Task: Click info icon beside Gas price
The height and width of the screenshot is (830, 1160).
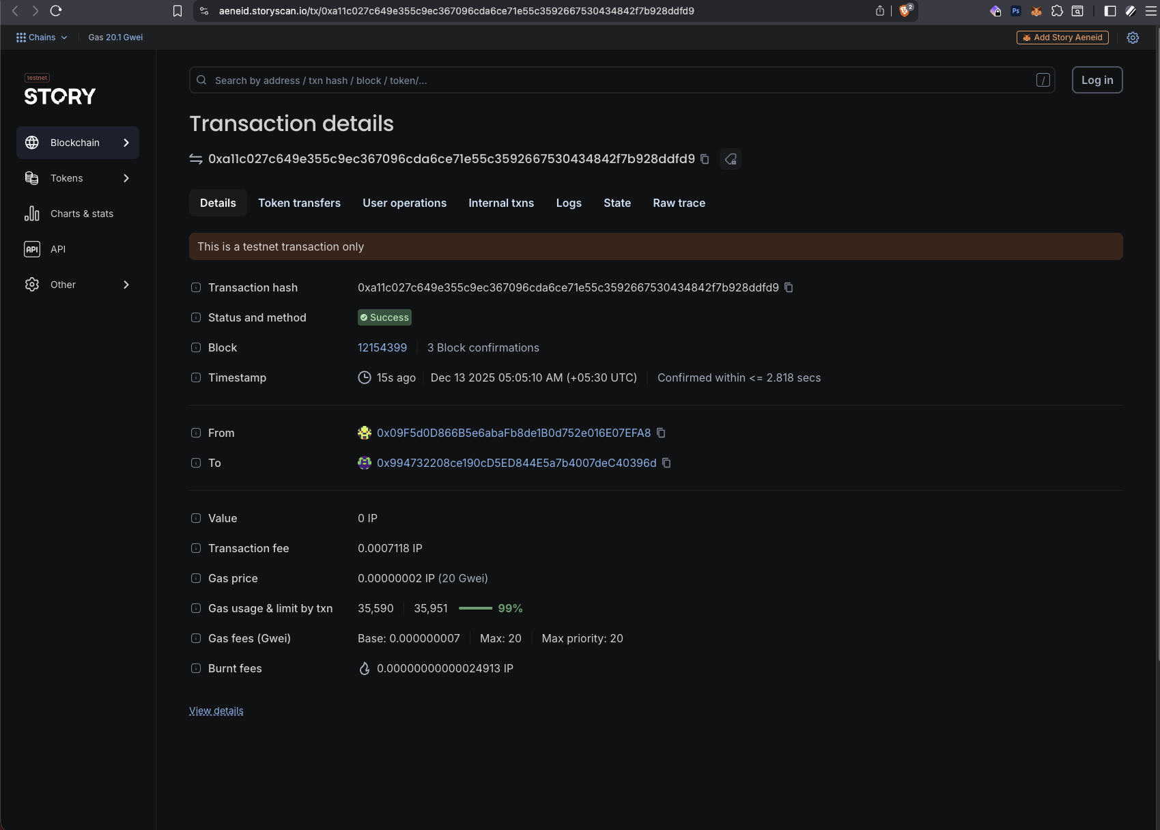Action: point(196,578)
